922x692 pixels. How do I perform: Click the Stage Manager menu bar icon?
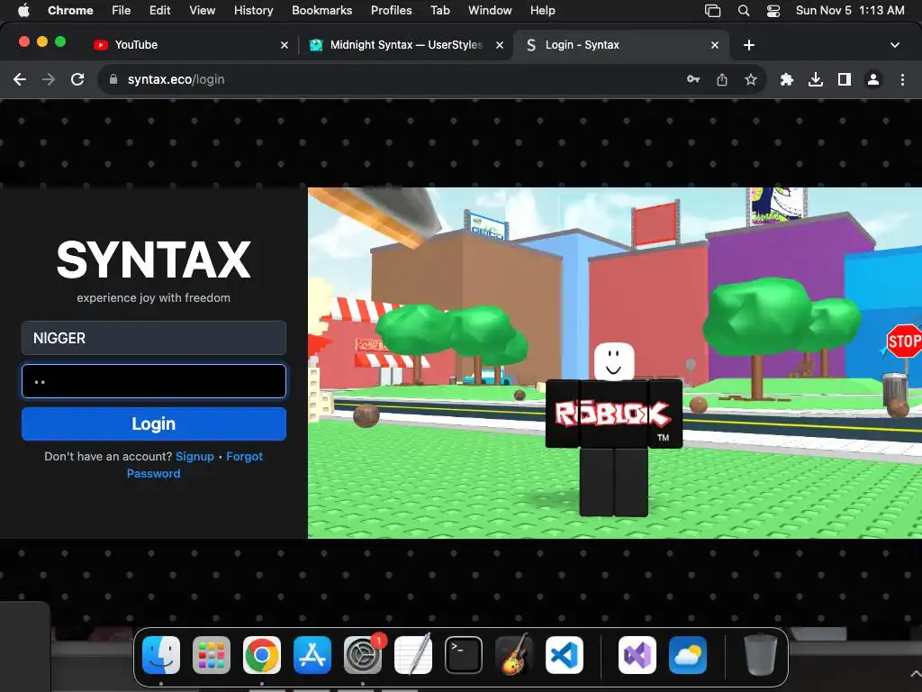[x=713, y=11]
